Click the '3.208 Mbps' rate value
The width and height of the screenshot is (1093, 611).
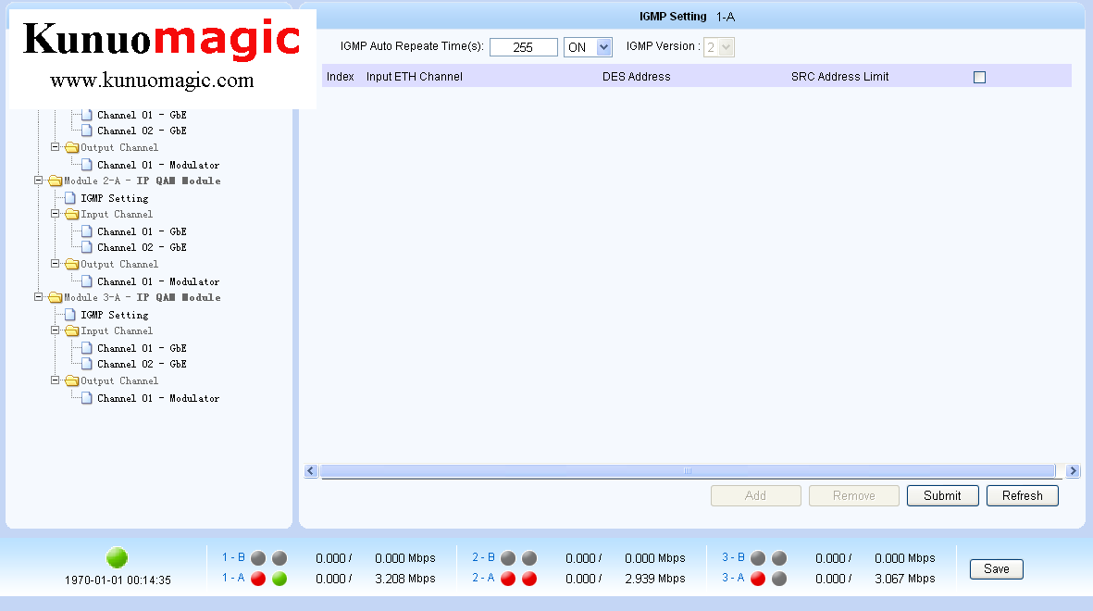coord(405,579)
